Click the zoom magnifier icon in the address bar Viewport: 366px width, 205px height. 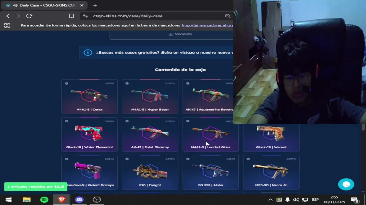point(228,16)
